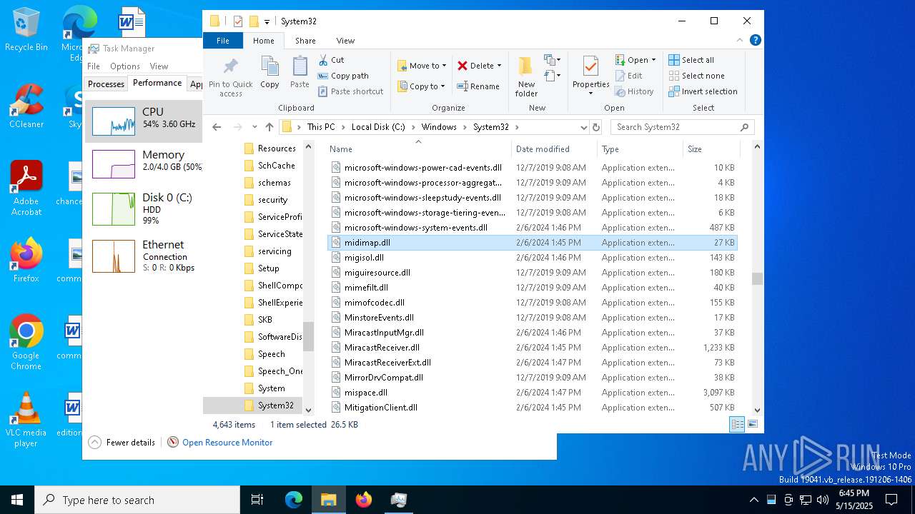Select Speech folder in navigation tree
Viewport: 915px width, 514px height.
pyautogui.click(x=271, y=354)
